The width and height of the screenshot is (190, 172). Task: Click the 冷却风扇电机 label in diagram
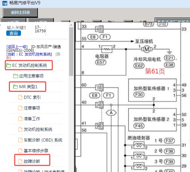pyautogui.click(x=147, y=59)
